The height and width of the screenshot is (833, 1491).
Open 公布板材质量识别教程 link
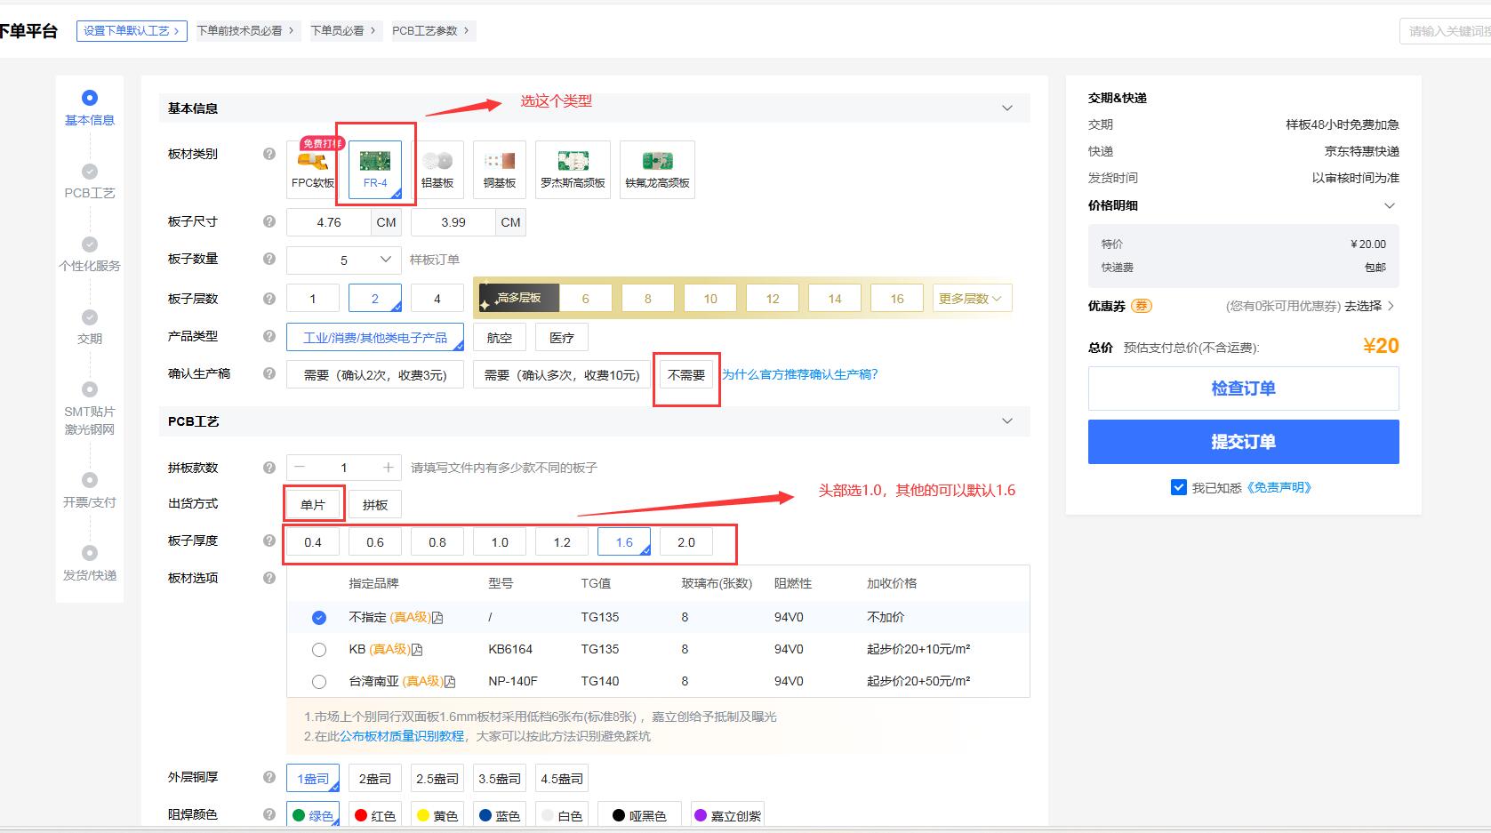[402, 736]
